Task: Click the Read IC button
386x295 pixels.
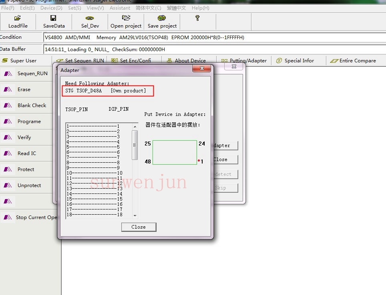Action: [x=26, y=153]
